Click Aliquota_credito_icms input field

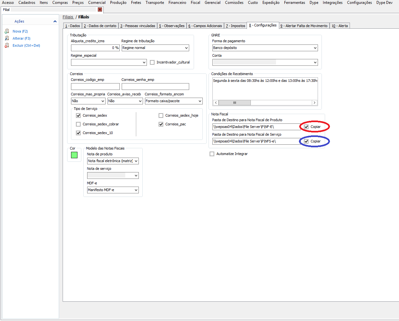[x=95, y=48]
